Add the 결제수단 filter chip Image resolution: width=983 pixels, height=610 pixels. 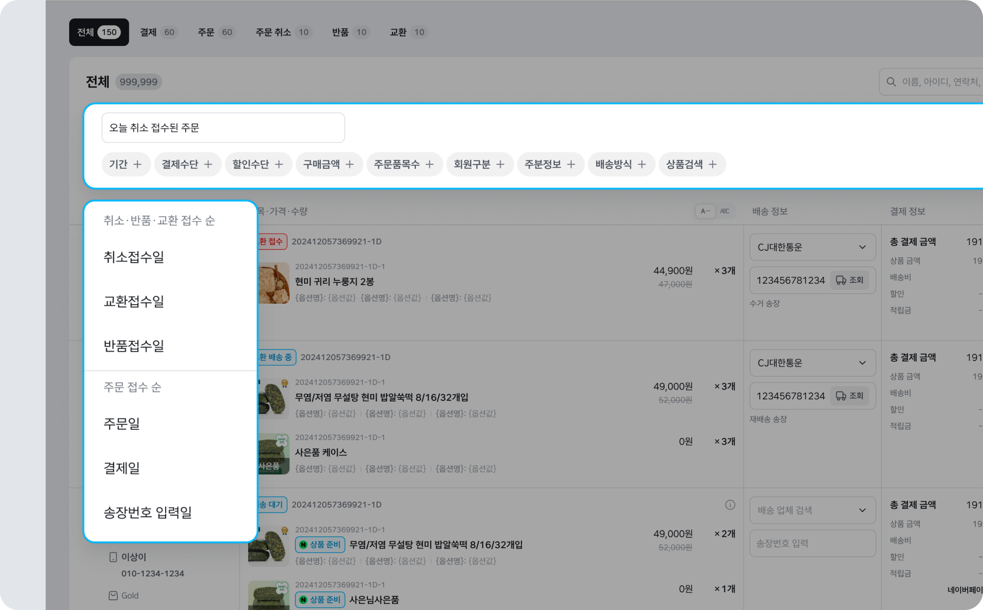(187, 164)
